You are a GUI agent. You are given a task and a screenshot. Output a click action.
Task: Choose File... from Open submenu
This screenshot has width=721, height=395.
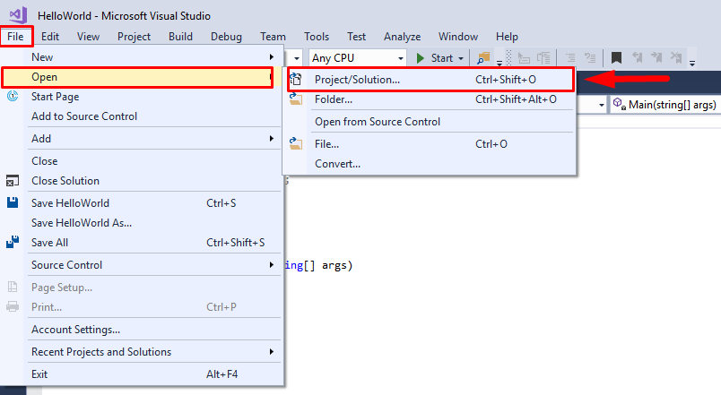(430, 144)
